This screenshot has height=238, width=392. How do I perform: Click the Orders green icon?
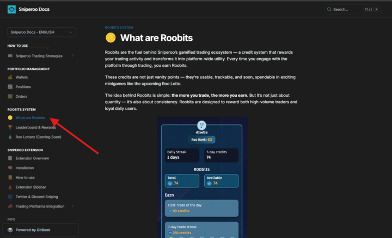point(10,96)
